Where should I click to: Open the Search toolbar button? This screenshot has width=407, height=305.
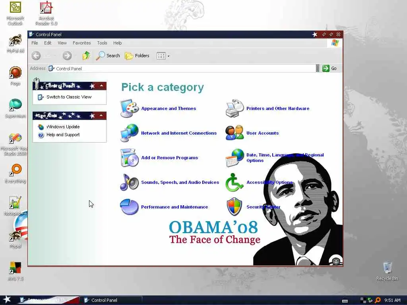tap(108, 56)
